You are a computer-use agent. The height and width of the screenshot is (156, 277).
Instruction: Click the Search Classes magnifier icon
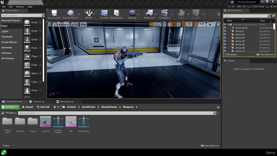coord(43,16)
